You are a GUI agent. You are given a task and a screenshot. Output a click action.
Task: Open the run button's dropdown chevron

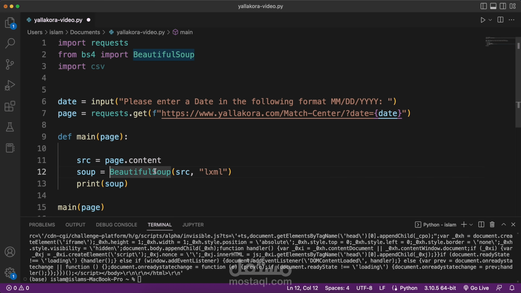490,20
